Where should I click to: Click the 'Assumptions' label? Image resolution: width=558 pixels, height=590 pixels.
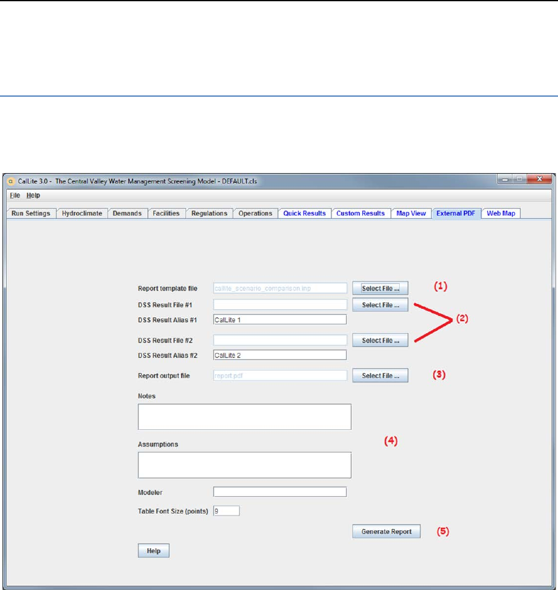click(158, 445)
